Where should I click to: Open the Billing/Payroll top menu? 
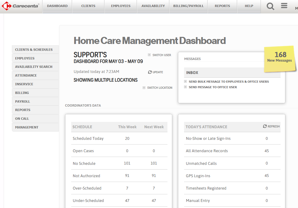[188, 6]
